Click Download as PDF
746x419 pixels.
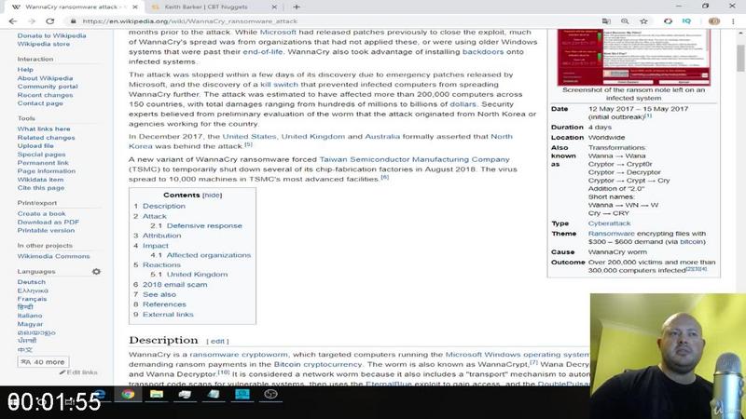[x=48, y=223]
